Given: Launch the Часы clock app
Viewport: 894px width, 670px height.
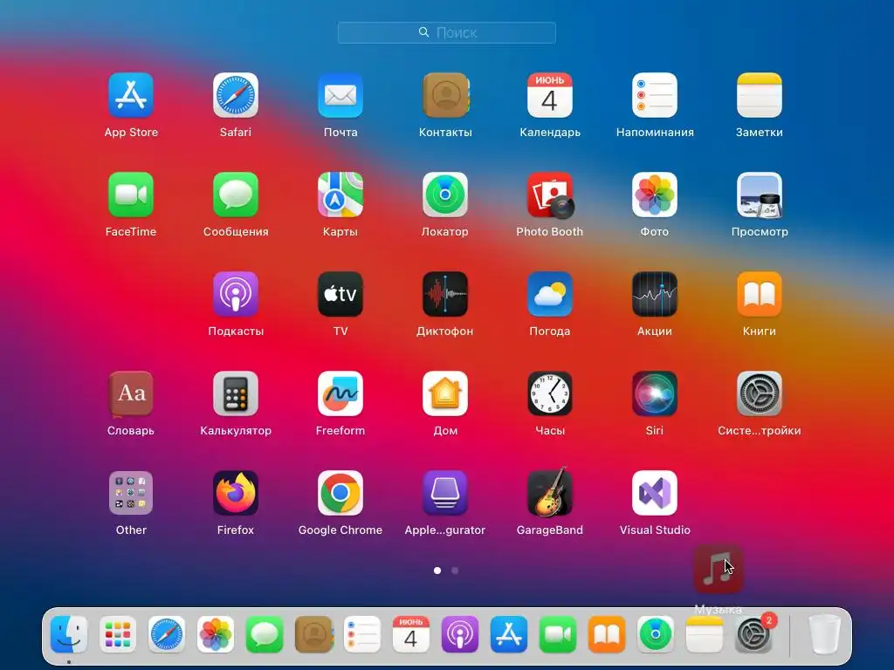Looking at the screenshot, I should pyautogui.click(x=550, y=393).
